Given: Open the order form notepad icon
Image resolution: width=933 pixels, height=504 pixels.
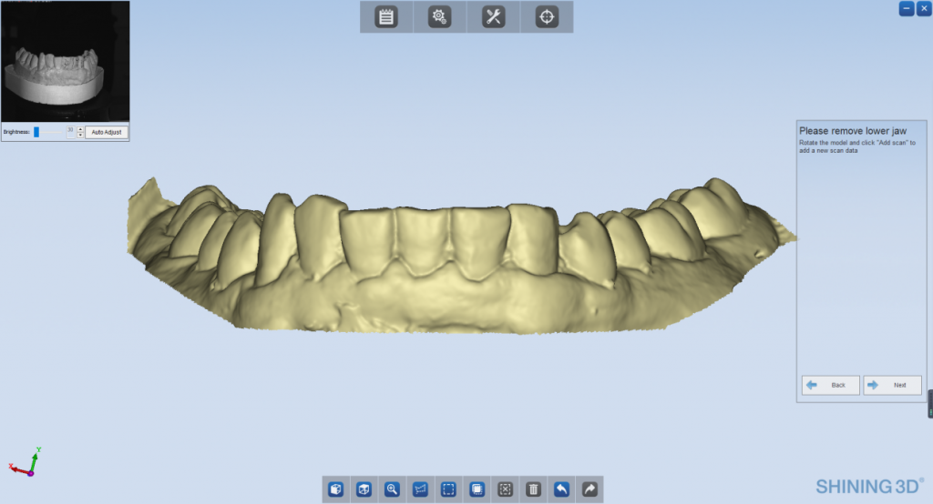Looking at the screenshot, I should point(386,16).
